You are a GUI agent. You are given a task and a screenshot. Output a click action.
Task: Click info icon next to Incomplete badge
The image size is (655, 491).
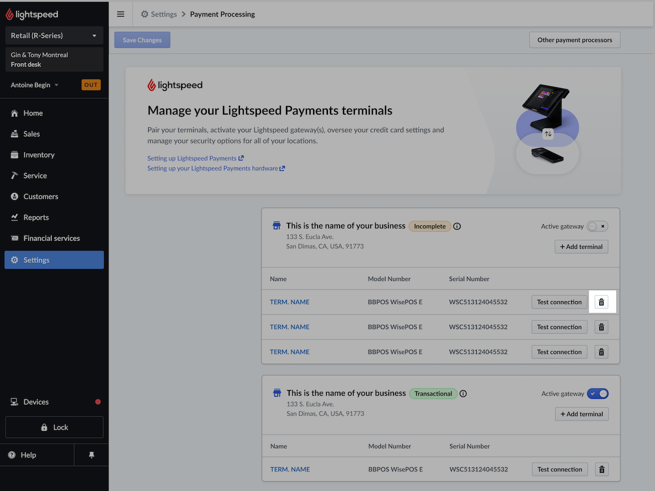(457, 226)
